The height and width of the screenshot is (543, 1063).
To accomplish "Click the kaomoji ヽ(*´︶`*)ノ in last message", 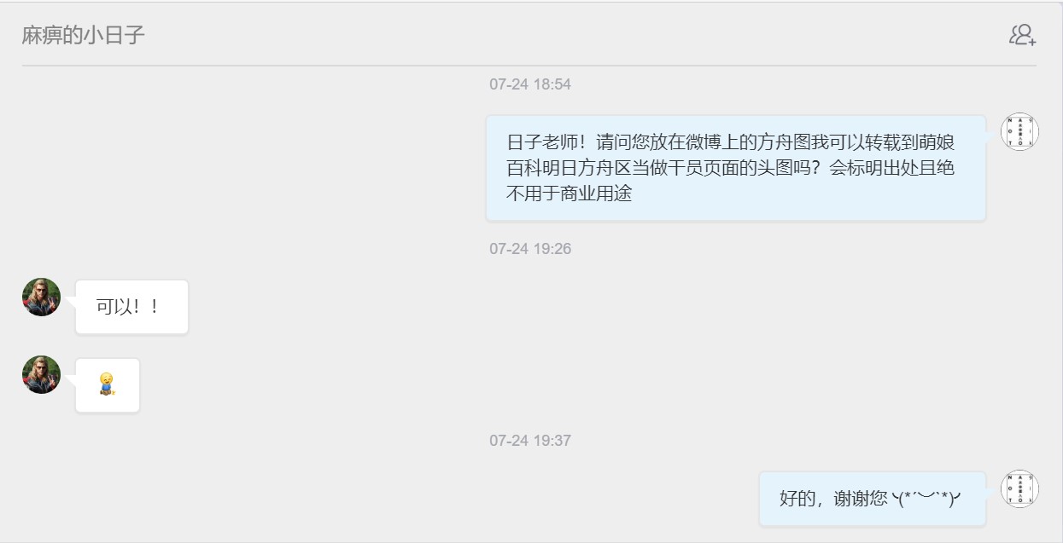I will (926, 499).
